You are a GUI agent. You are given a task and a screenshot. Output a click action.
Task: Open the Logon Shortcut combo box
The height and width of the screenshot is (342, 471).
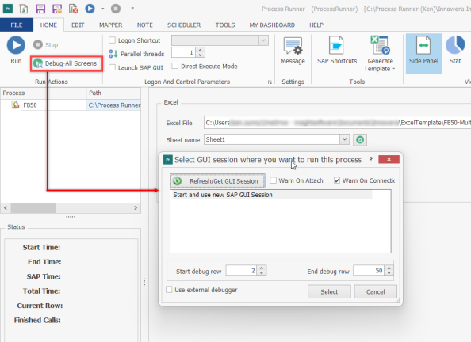[220, 40]
